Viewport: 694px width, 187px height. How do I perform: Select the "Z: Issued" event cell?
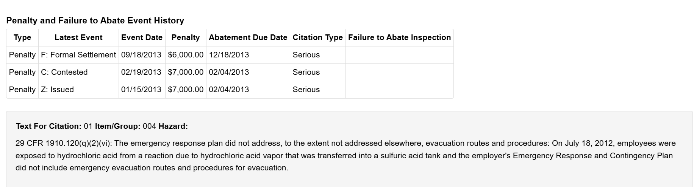(57, 90)
